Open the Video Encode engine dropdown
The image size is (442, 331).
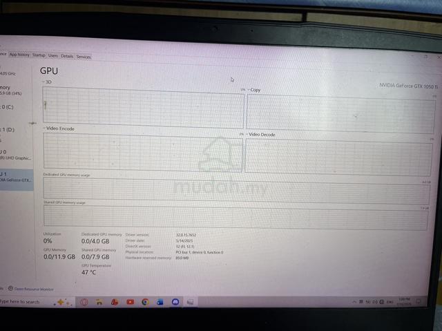pos(44,129)
